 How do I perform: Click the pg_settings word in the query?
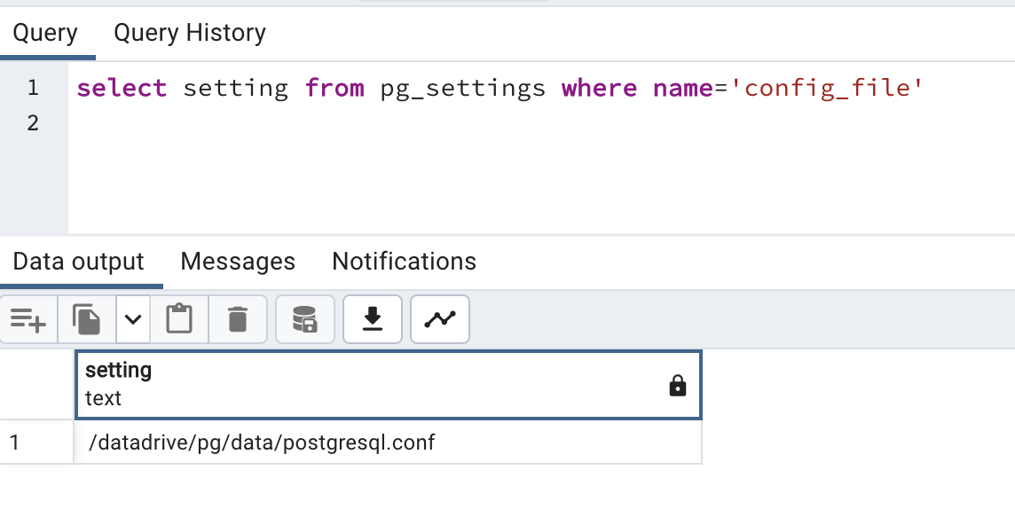tap(462, 89)
